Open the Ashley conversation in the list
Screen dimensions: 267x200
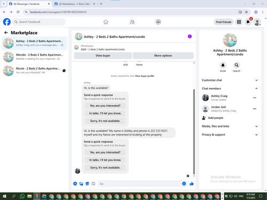point(34,43)
